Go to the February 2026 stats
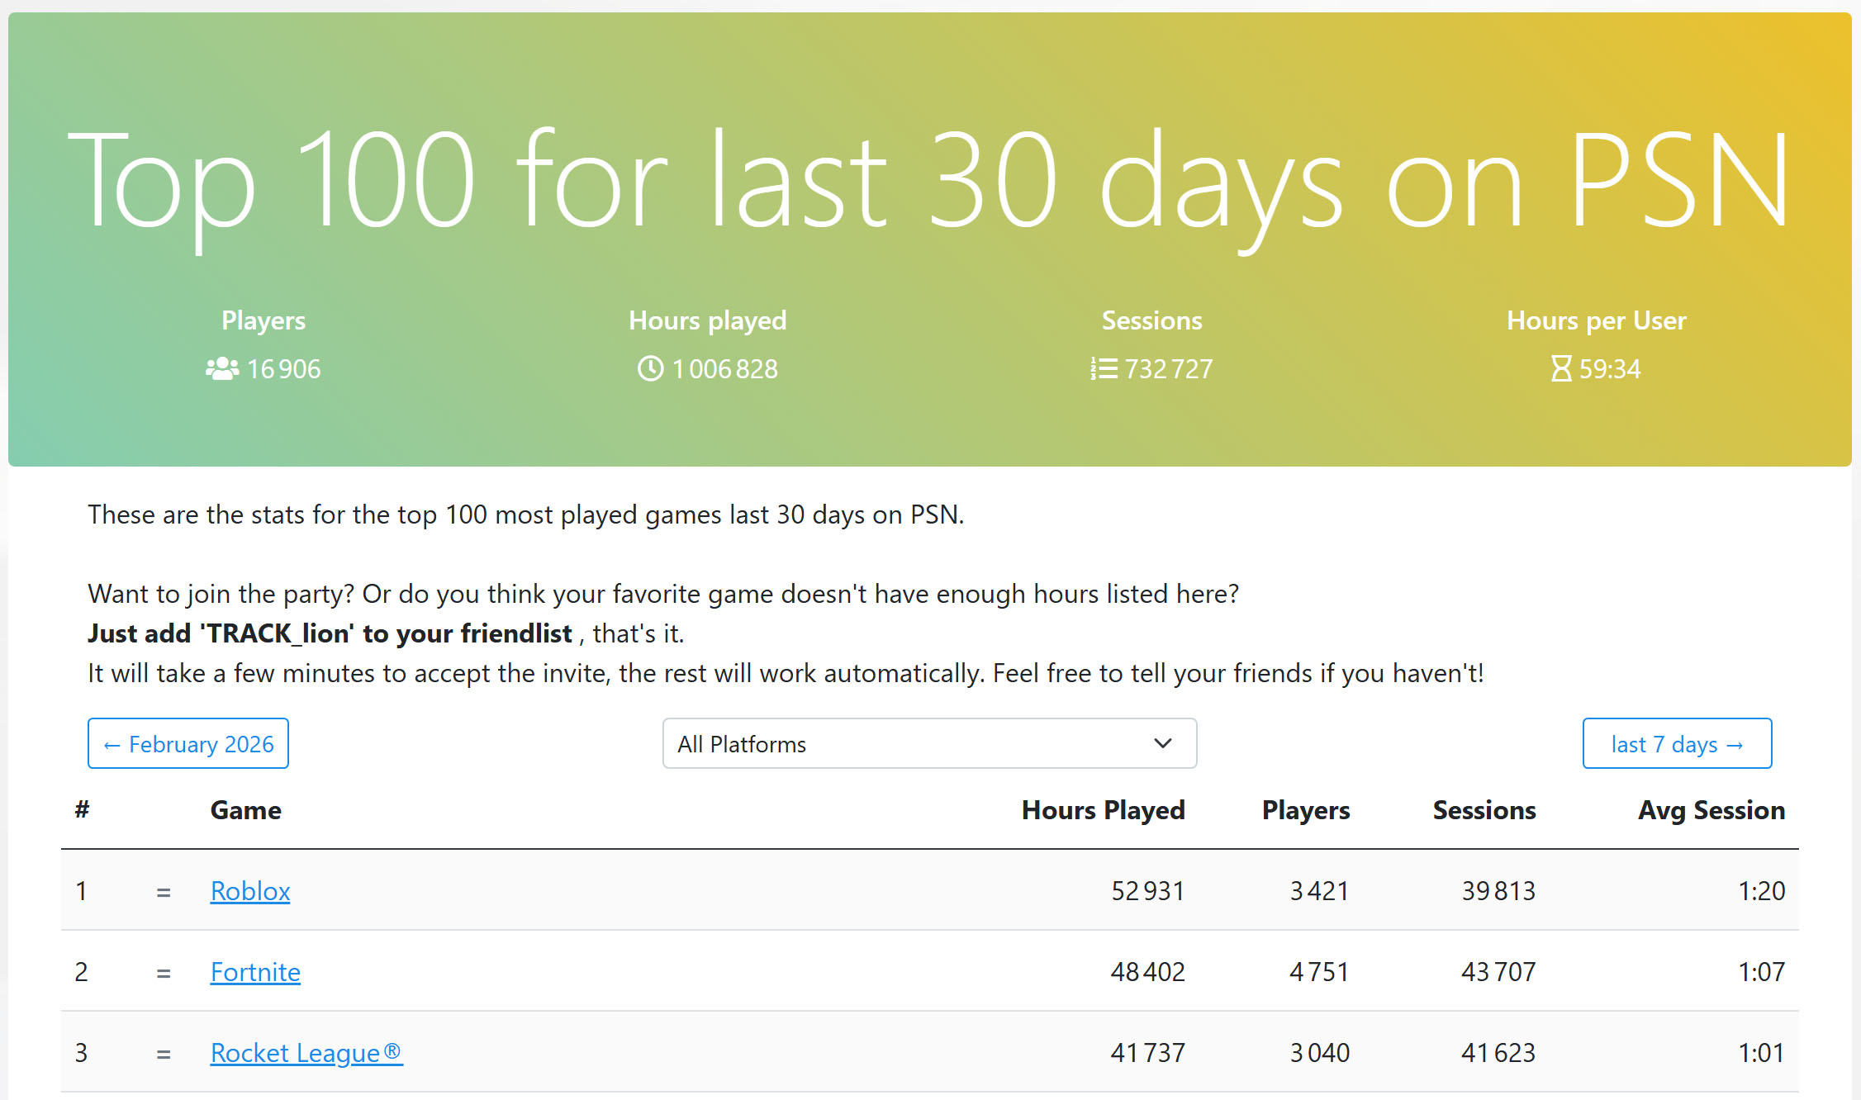The height and width of the screenshot is (1100, 1861). (x=188, y=744)
